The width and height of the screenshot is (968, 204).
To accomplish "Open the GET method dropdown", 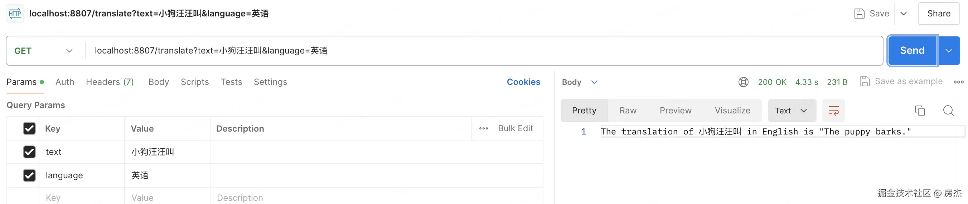I will coord(43,51).
